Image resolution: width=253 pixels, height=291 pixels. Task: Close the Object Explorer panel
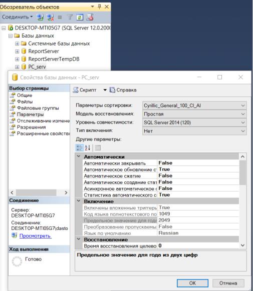107,7
